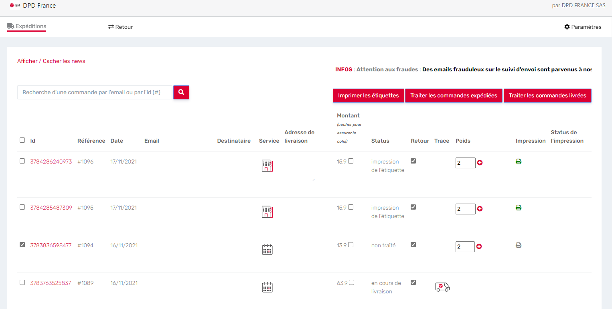Click Traiter les commandes expédiées button
The height and width of the screenshot is (309, 612).
[454, 96]
